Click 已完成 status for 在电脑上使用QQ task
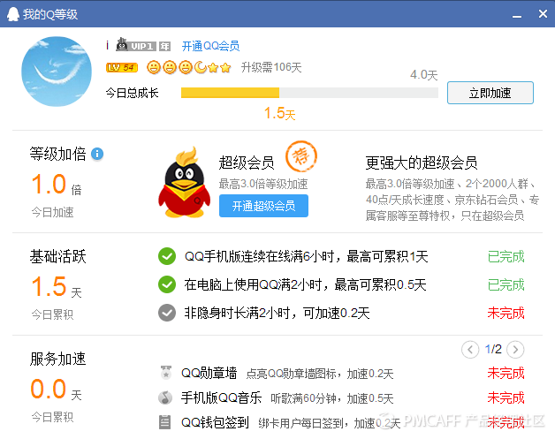 tap(506, 284)
